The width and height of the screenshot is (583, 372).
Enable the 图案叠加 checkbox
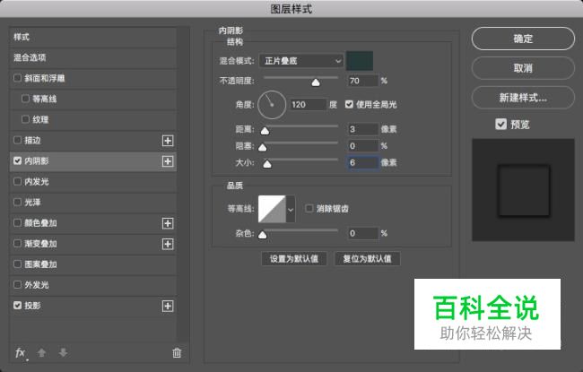pos(17,264)
